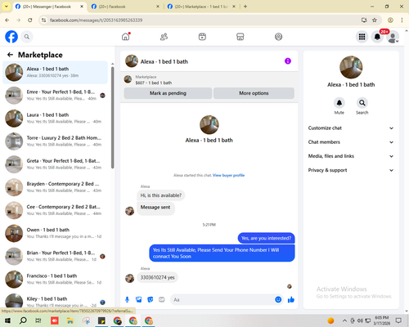Expand Media, files and links section
Viewport: 409px width, 327px height.
[x=351, y=156]
